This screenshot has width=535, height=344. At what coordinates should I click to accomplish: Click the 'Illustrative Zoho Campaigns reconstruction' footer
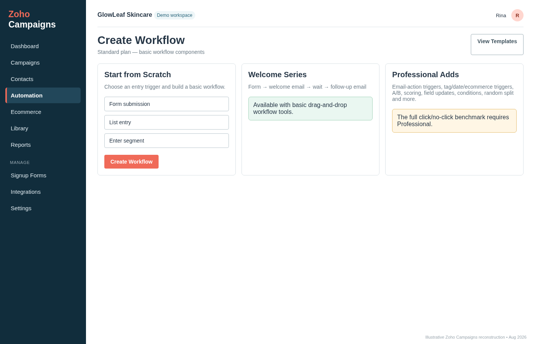476,337
